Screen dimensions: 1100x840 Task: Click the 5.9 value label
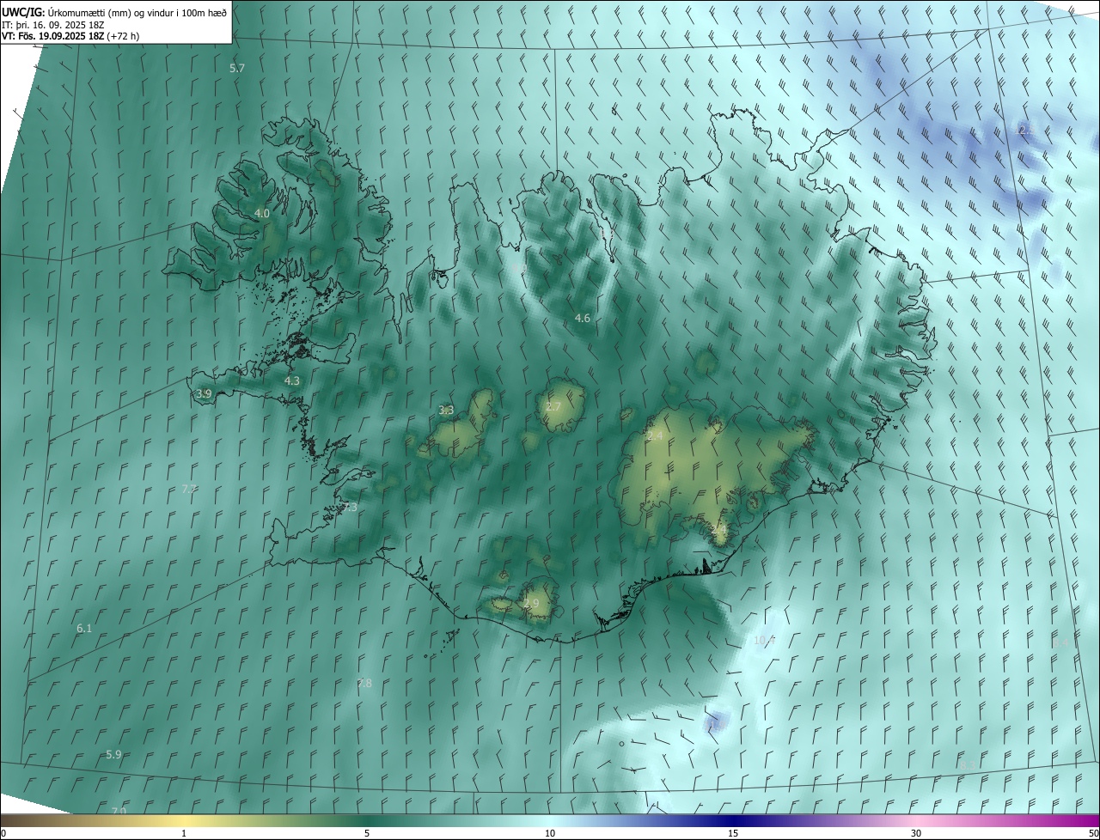coord(113,754)
